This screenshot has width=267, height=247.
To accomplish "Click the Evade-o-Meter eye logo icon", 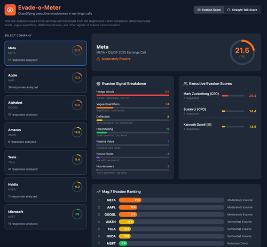I will (10, 10).
